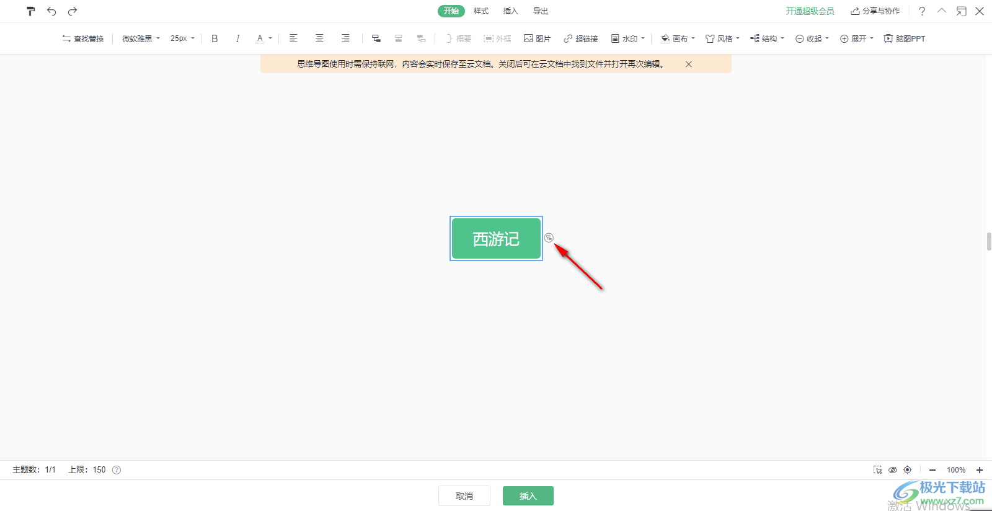This screenshot has width=992, height=511.
Task: Click the 100% zoom level
Action: (956, 470)
